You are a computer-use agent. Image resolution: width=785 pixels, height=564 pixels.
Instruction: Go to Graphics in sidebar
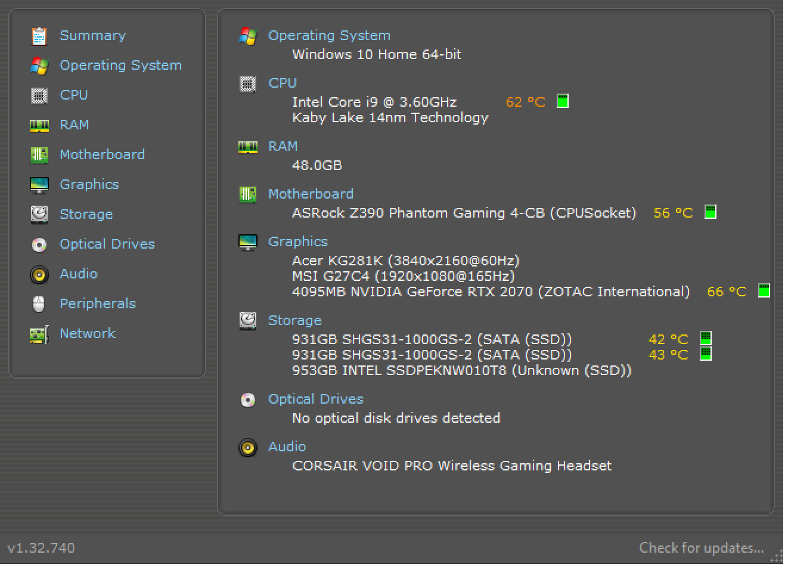[x=89, y=185]
